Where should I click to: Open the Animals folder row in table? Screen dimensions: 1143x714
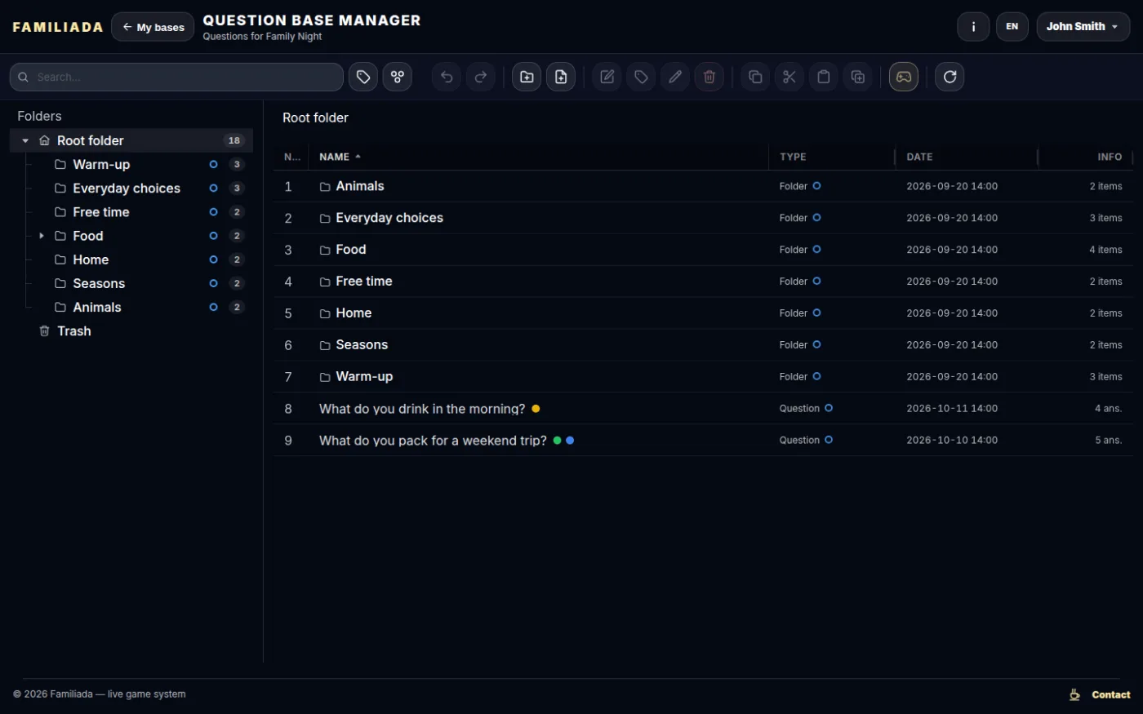[x=703, y=186]
